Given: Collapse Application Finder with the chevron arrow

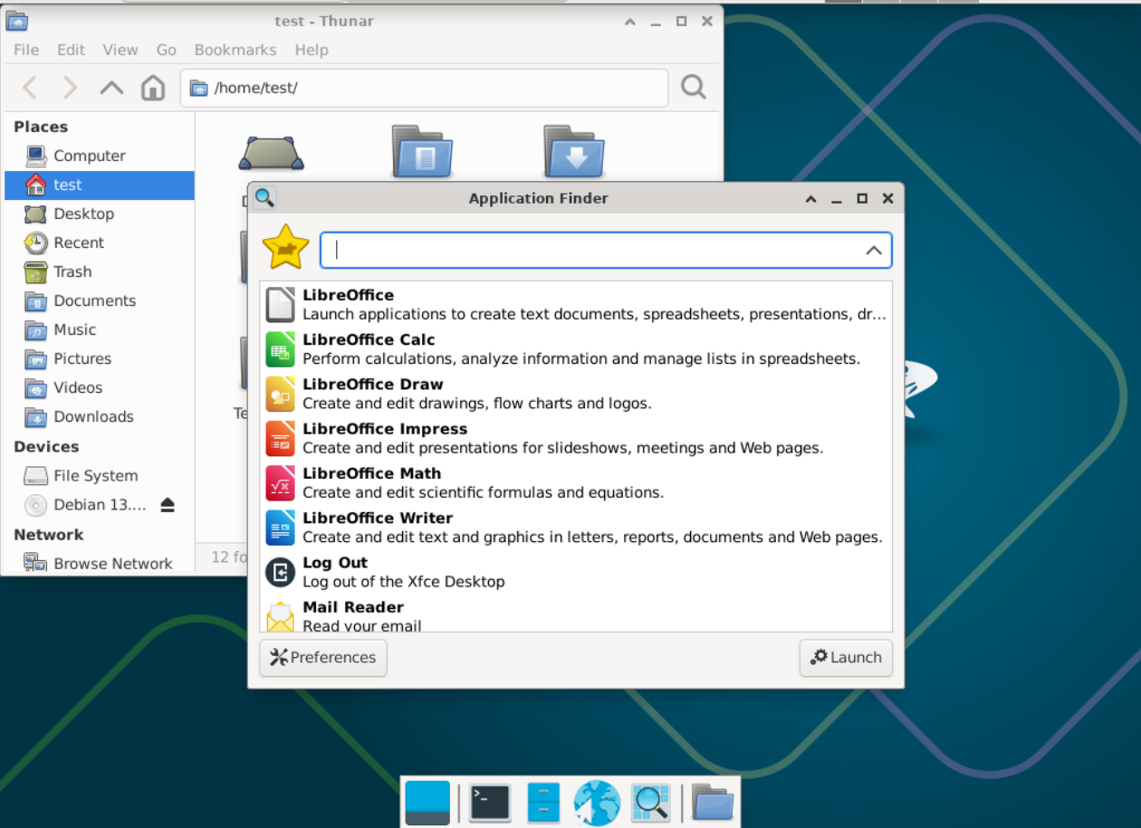Looking at the screenshot, I should [874, 251].
